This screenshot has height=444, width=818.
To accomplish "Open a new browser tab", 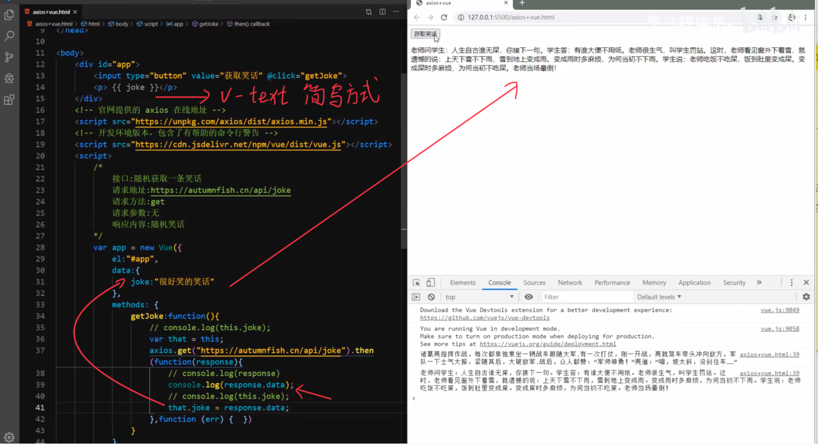I will pos(522,3).
